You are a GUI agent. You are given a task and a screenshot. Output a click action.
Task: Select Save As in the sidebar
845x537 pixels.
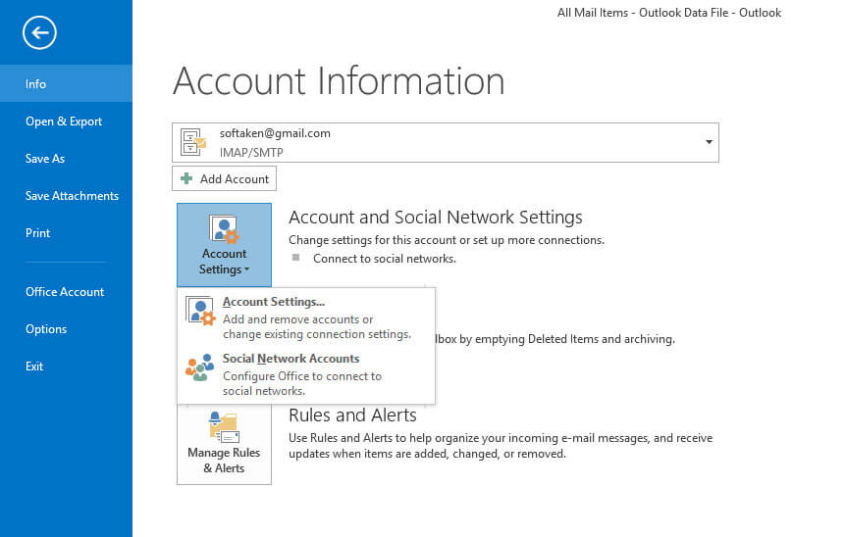point(45,158)
